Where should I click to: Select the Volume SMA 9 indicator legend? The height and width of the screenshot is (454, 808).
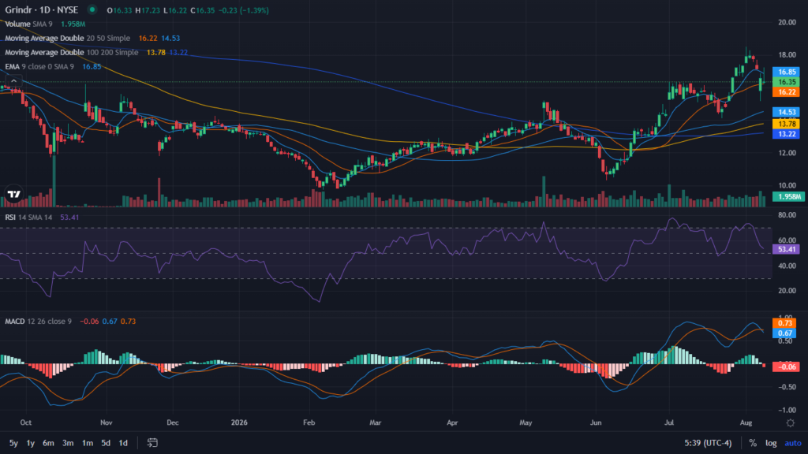(29, 24)
